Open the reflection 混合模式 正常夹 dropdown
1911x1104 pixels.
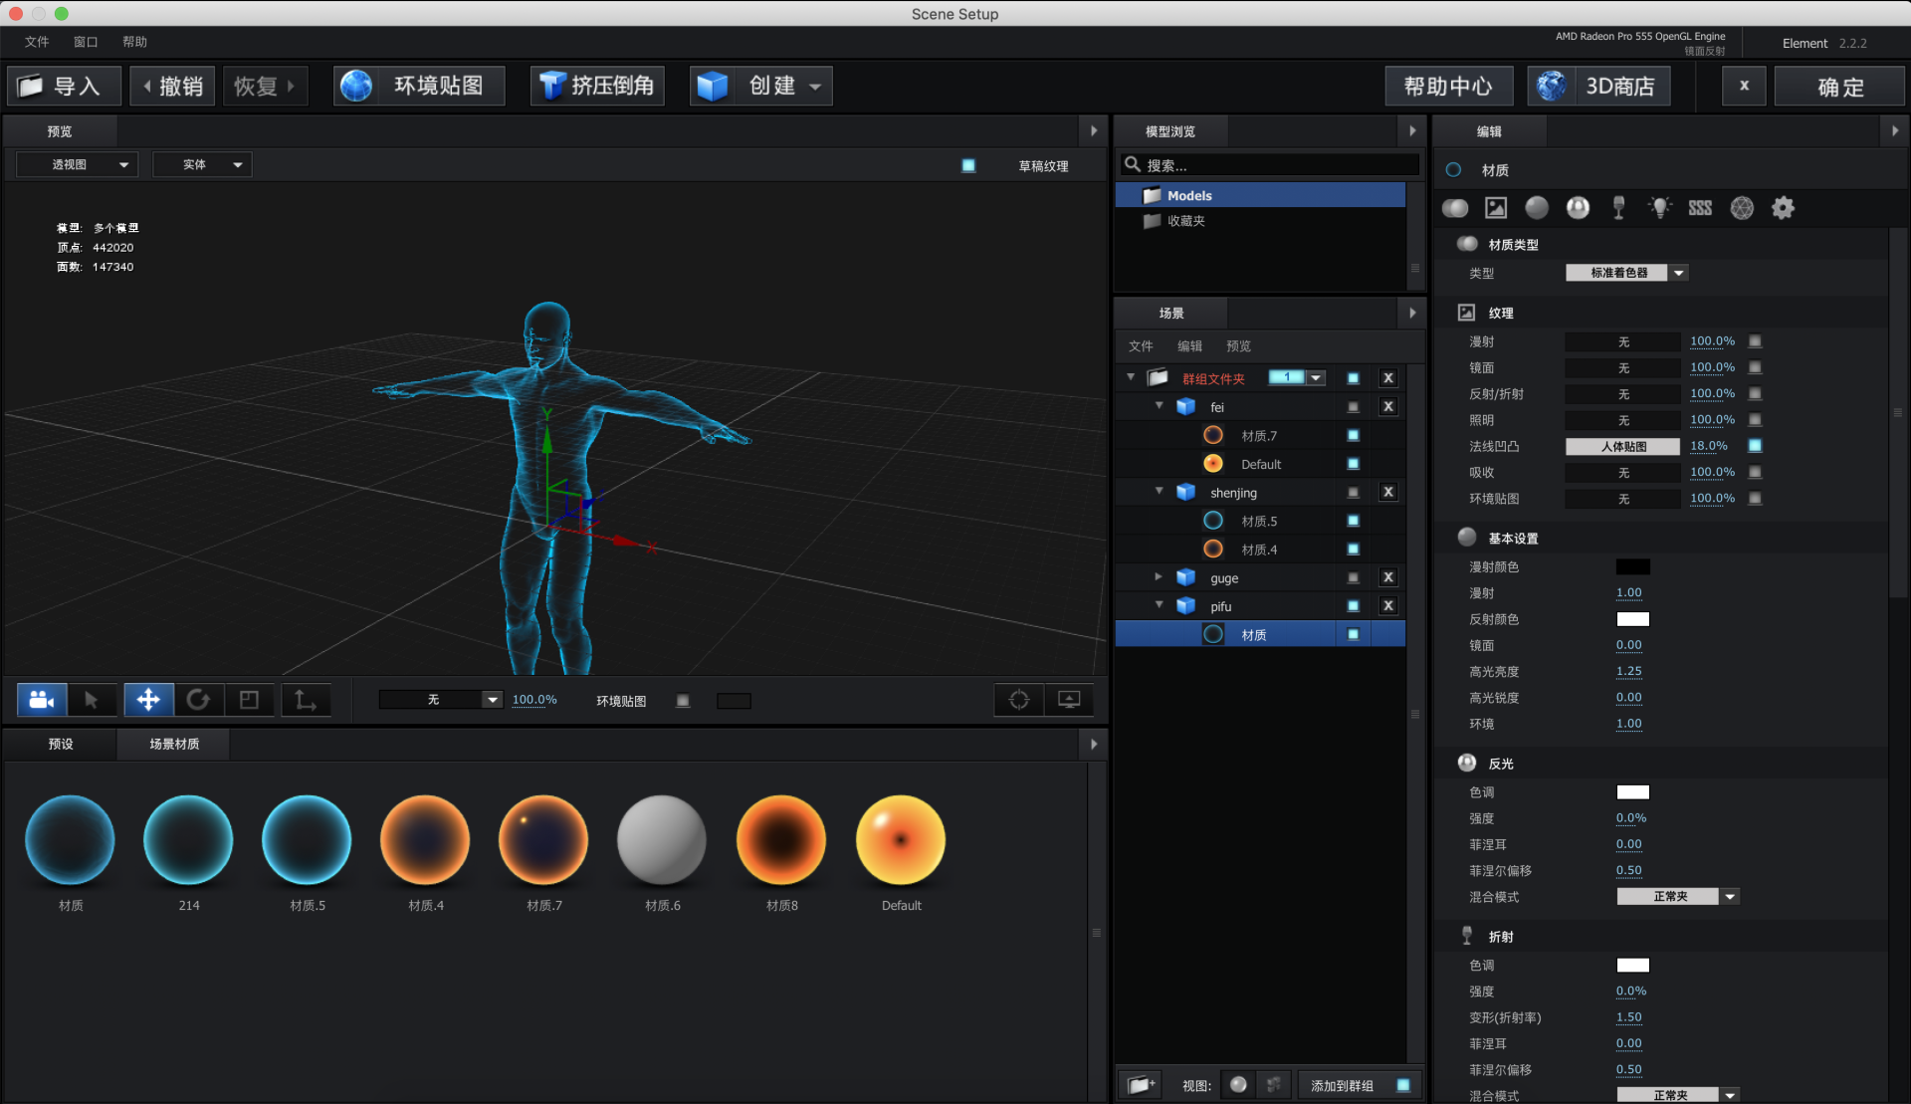coord(1678,897)
